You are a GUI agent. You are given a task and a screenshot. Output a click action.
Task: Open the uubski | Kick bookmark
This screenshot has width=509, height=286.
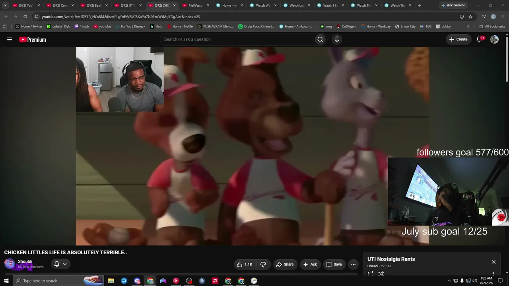click(x=58, y=27)
